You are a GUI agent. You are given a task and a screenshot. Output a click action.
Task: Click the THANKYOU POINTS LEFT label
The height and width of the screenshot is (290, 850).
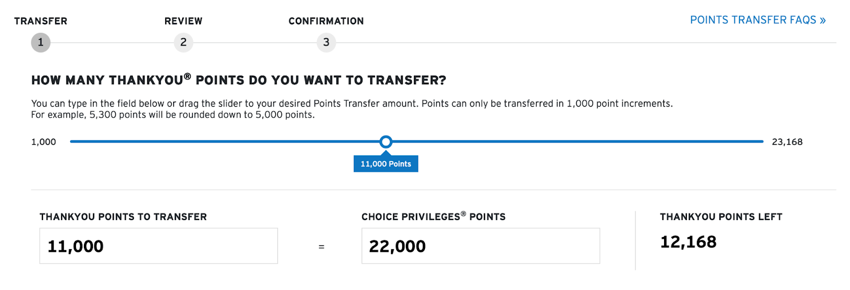point(721,217)
